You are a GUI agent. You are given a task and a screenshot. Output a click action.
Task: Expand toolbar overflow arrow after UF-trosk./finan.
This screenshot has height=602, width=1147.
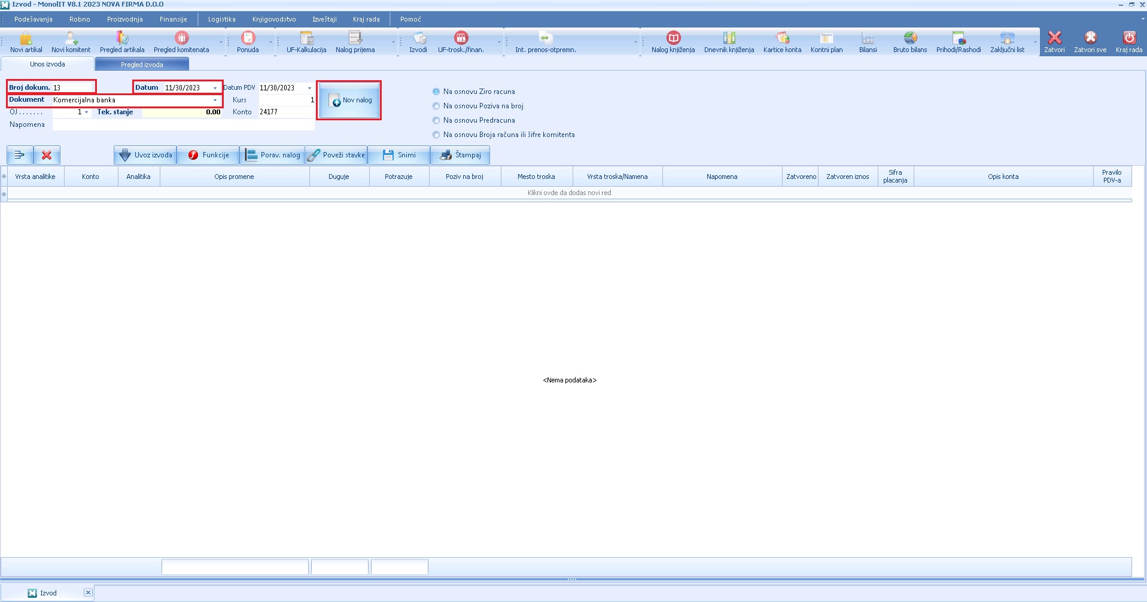click(x=499, y=42)
